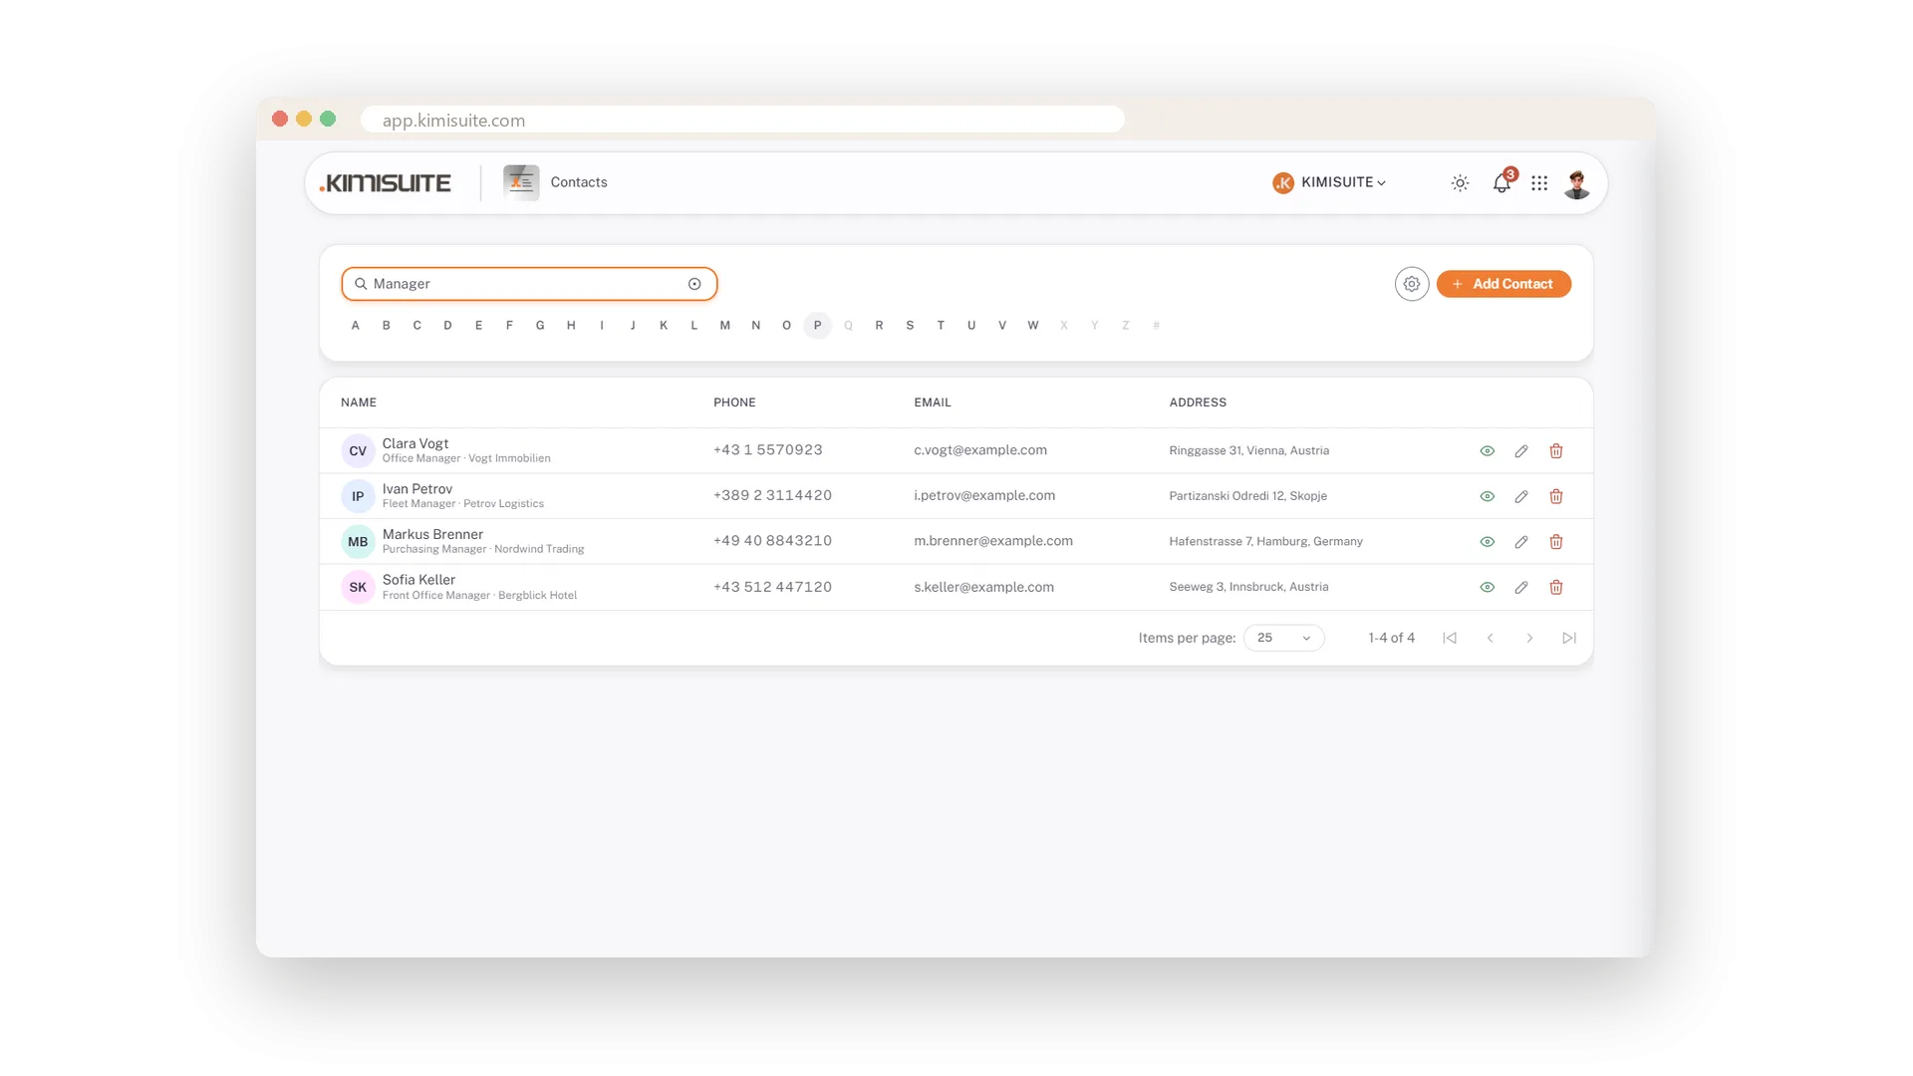
Task: Select the highlighted letter P filter
Action: [817, 326]
